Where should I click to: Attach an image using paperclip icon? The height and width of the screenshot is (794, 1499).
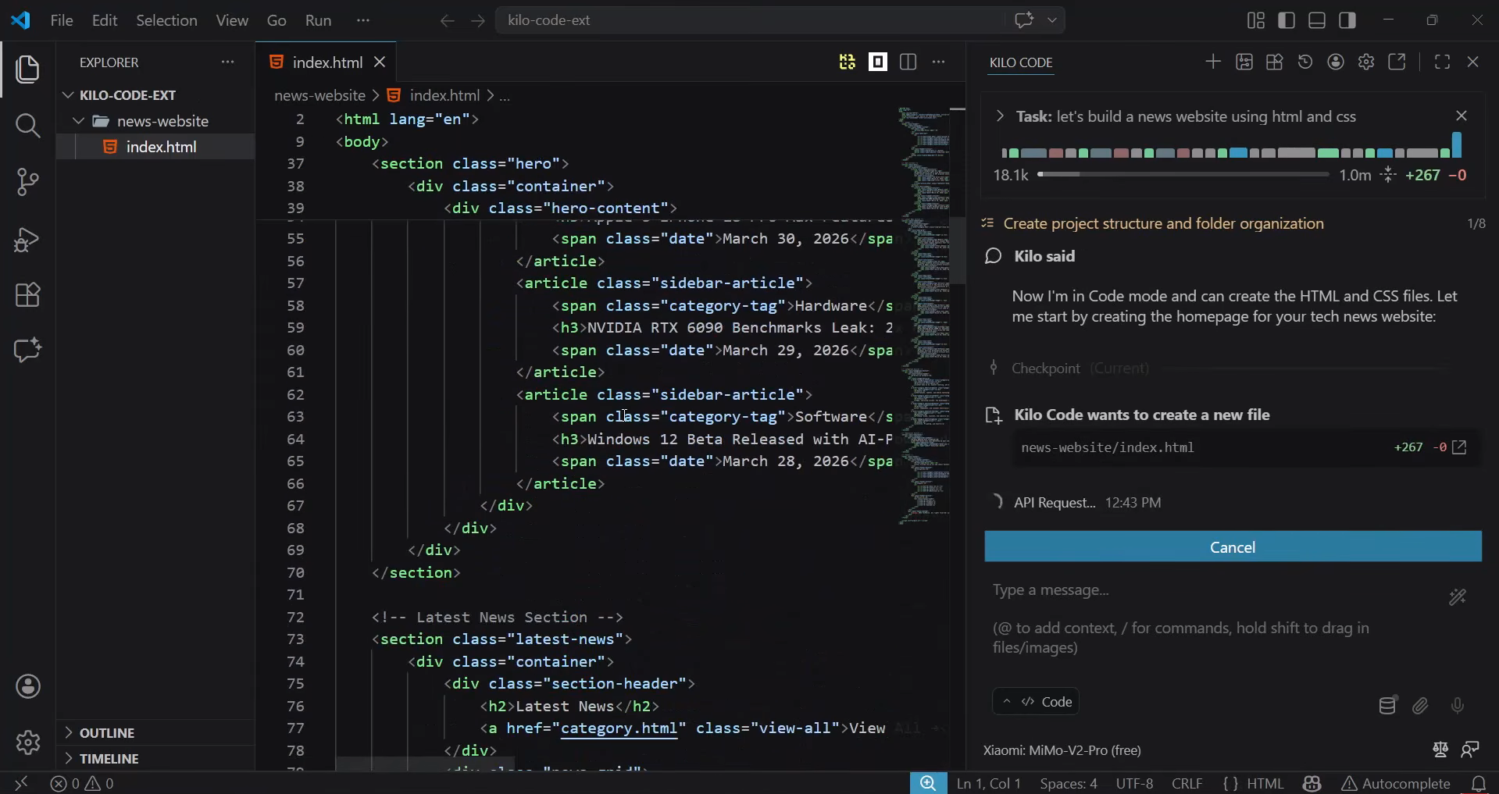[1421, 706]
